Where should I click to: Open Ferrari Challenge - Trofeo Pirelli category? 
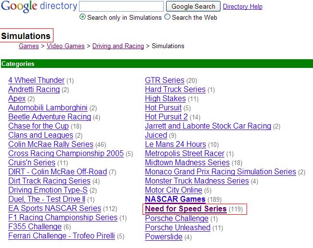tap(62, 236)
